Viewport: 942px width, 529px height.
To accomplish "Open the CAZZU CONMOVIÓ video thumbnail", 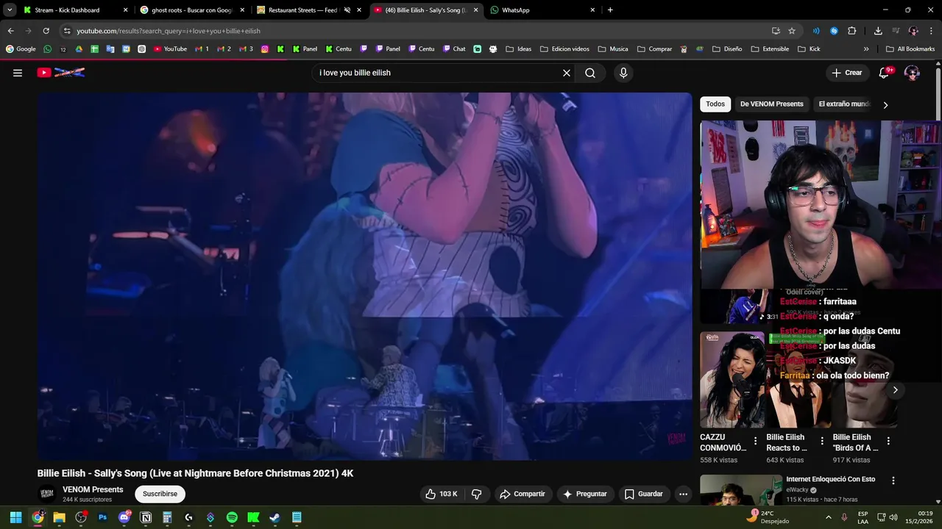I will (x=732, y=380).
